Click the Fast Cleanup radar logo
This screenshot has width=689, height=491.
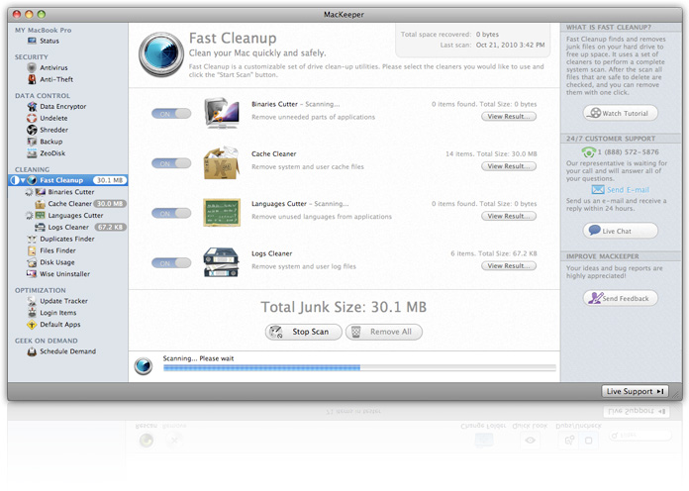[161, 54]
